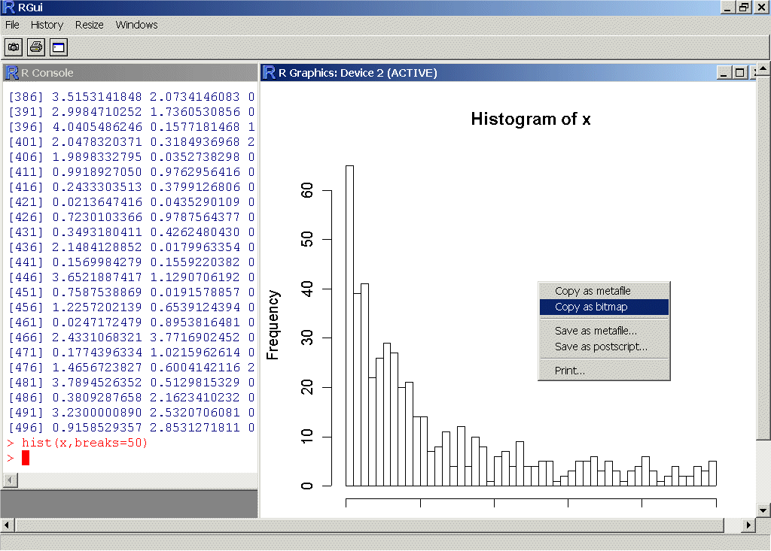This screenshot has height=551, width=771.
Task: Click the R icon on the R Graphics title bar
Action: click(x=269, y=73)
